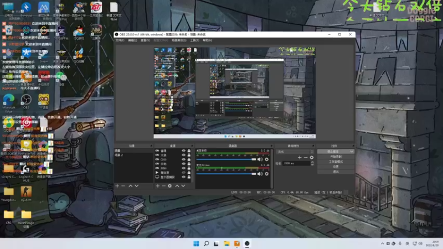Open Bandizip desktop shortcut

(26, 9)
